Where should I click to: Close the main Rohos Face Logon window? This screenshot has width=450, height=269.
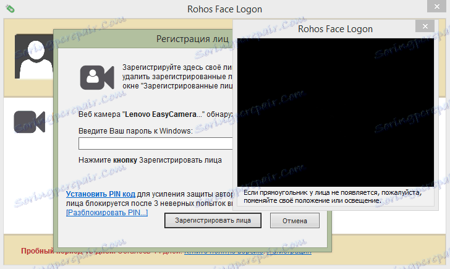point(437,6)
